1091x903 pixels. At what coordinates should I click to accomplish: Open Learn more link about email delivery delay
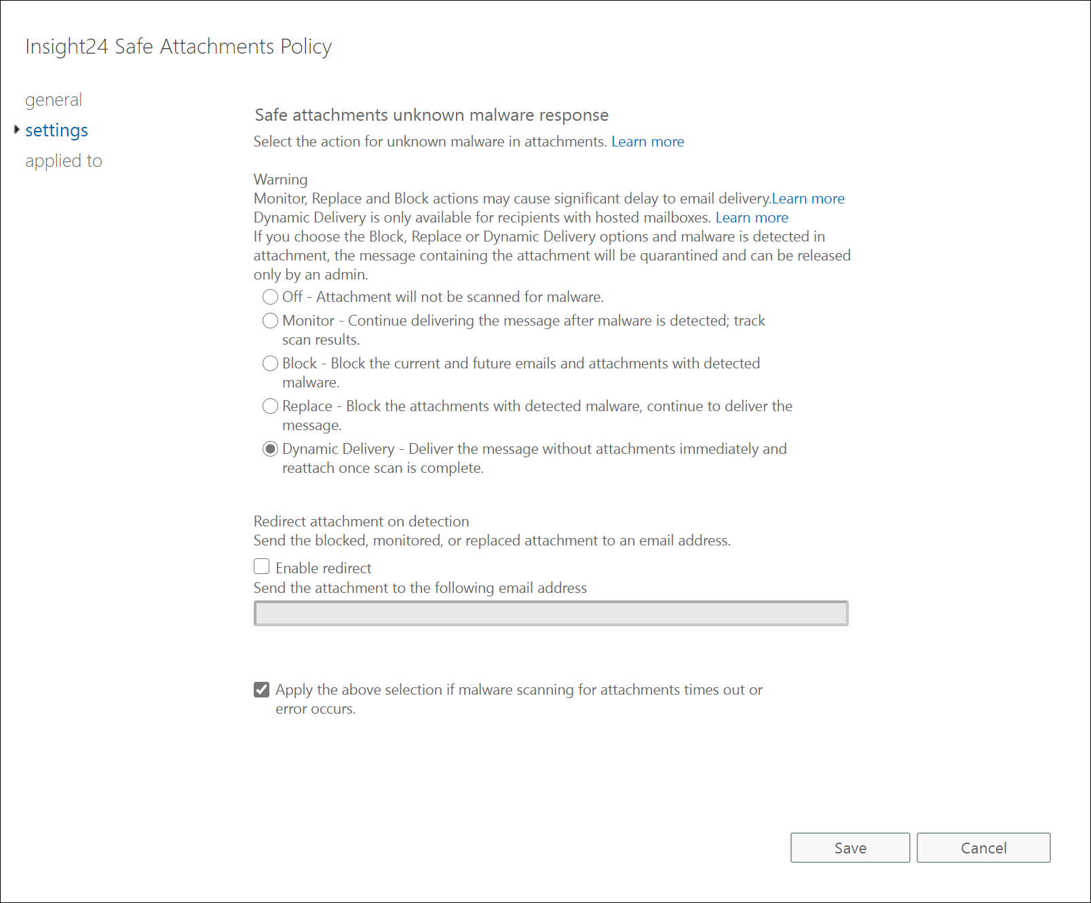pyautogui.click(x=808, y=199)
